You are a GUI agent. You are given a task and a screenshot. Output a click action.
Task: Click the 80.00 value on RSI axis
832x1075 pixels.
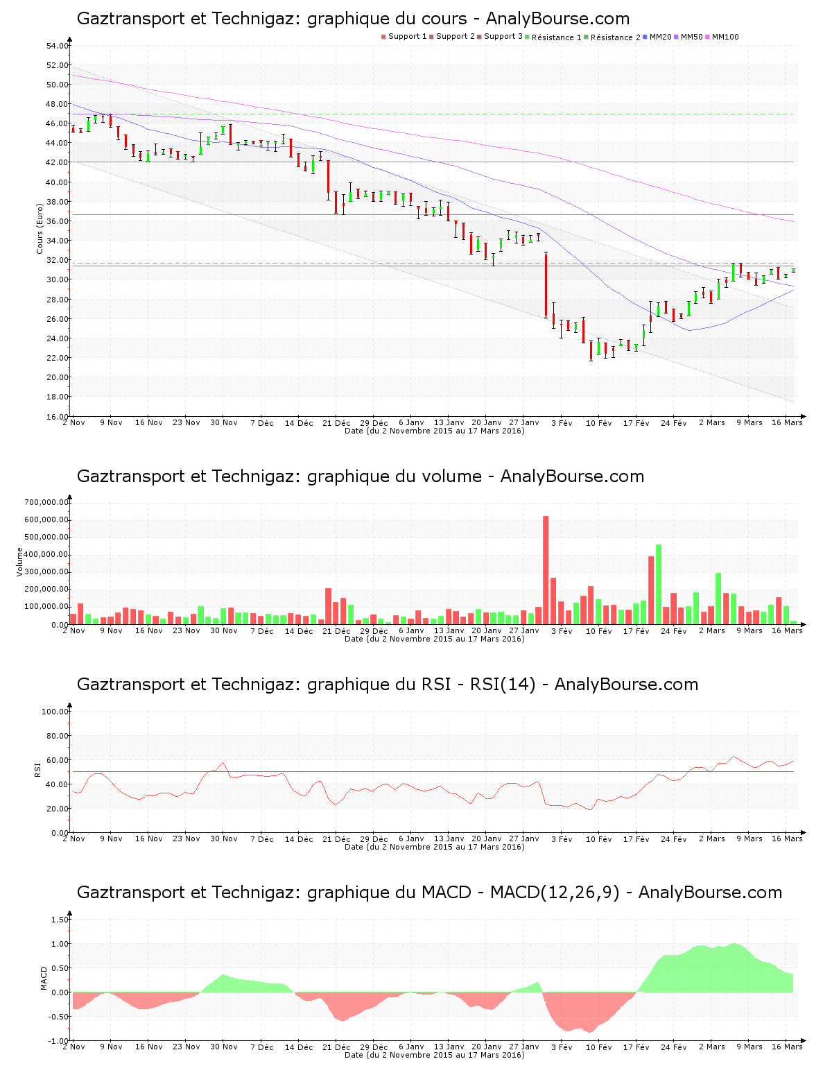57,736
